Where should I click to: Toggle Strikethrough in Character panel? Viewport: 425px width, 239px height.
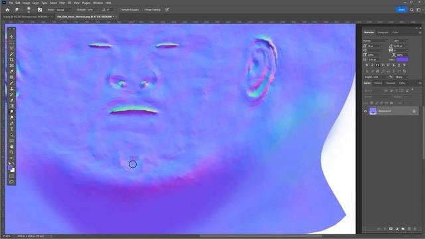(x=404, y=65)
